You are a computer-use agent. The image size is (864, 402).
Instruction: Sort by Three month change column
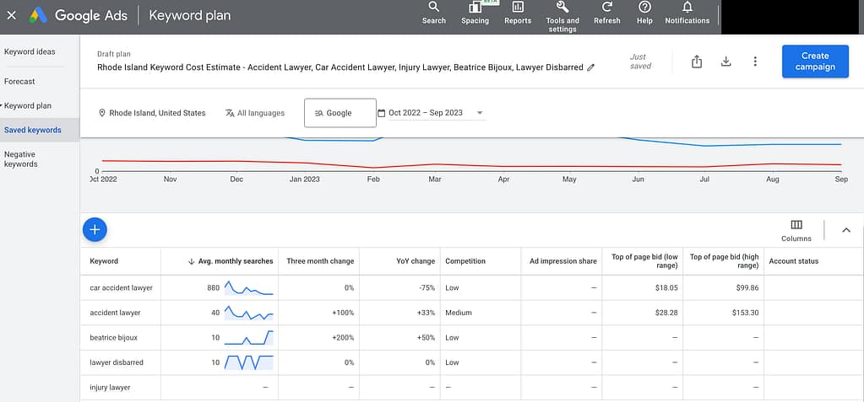click(320, 261)
